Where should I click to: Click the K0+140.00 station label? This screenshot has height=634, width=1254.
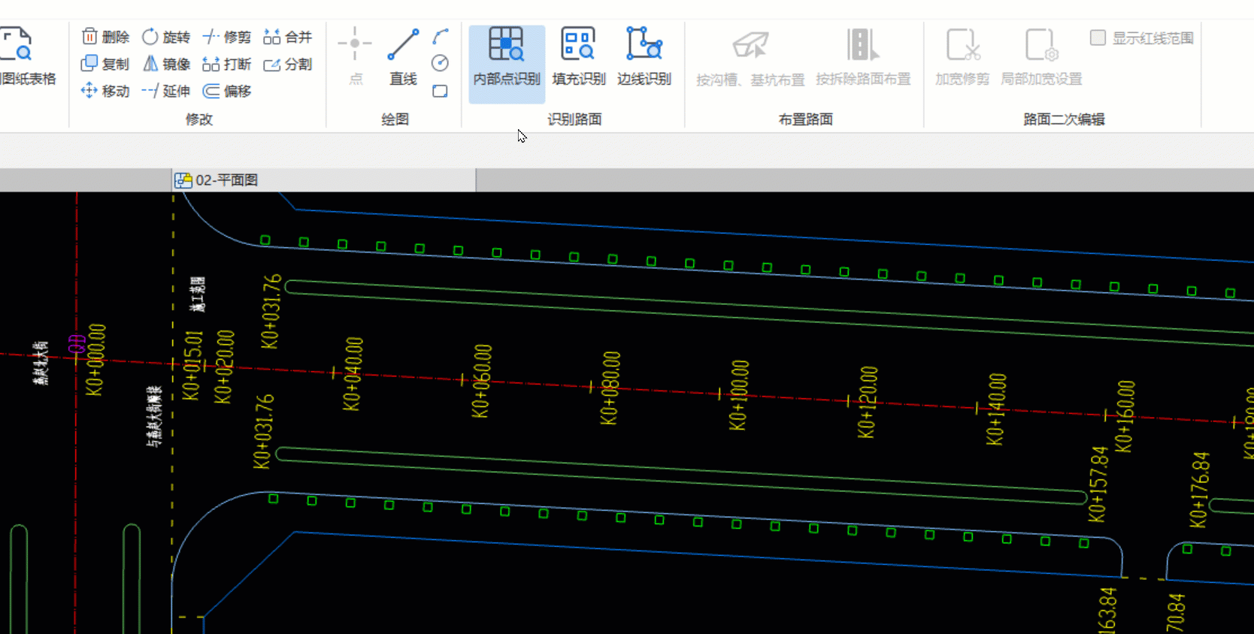pyautogui.click(x=995, y=409)
